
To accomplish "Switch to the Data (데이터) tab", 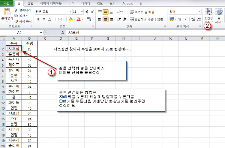I will click(86, 3).
